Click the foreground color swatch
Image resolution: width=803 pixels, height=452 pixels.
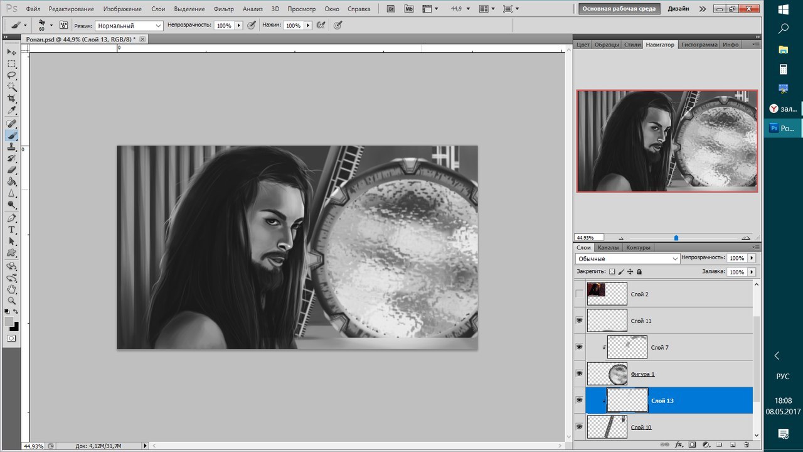[9, 321]
